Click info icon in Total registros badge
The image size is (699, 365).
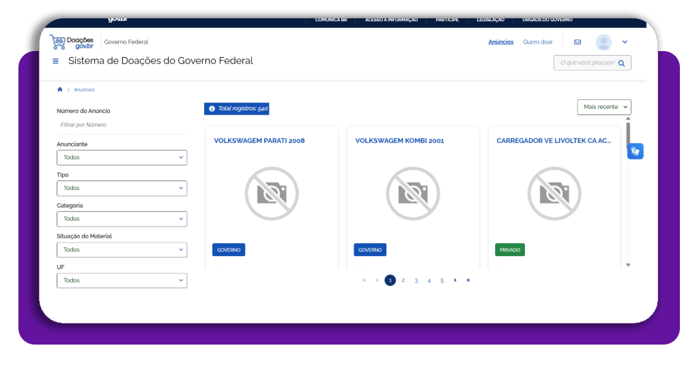(212, 108)
